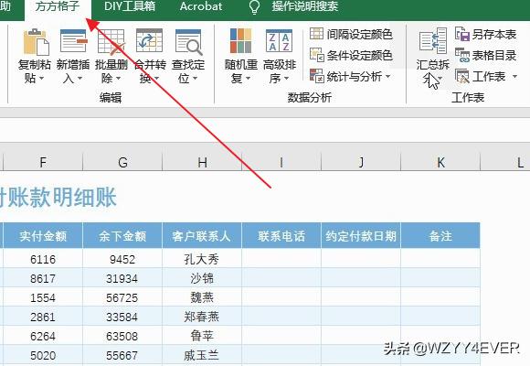The height and width of the screenshot is (366, 530).
Task: Click the 高级排序 sort icon
Action: tap(279, 41)
